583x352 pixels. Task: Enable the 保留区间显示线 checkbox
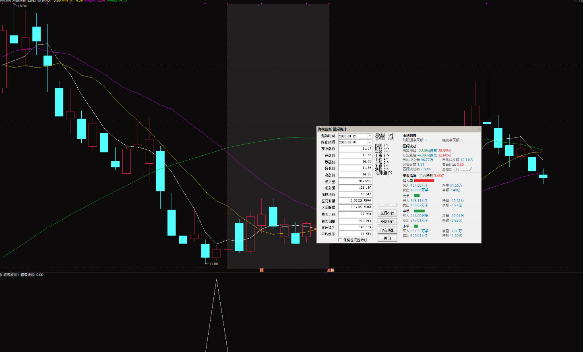(340, 240)
